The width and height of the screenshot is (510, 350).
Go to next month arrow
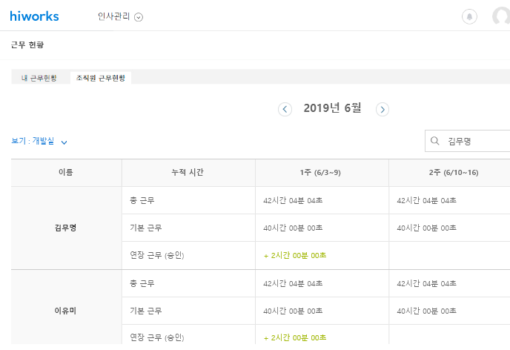pos(382,109)
